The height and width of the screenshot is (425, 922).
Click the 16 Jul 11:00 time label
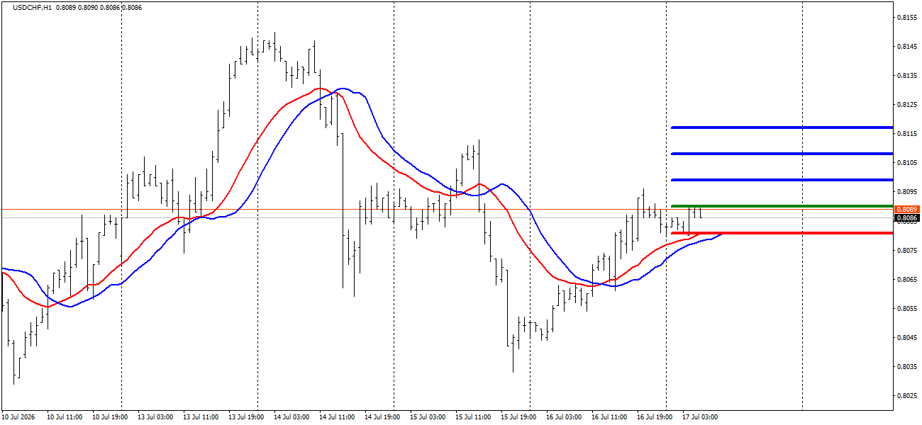pyautogui.click(x=610, y=417)
